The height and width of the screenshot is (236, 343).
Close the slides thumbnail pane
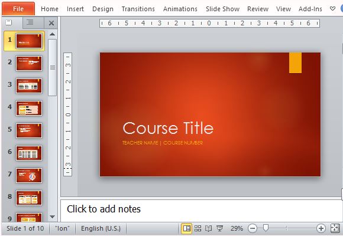[x=51, y=23]
